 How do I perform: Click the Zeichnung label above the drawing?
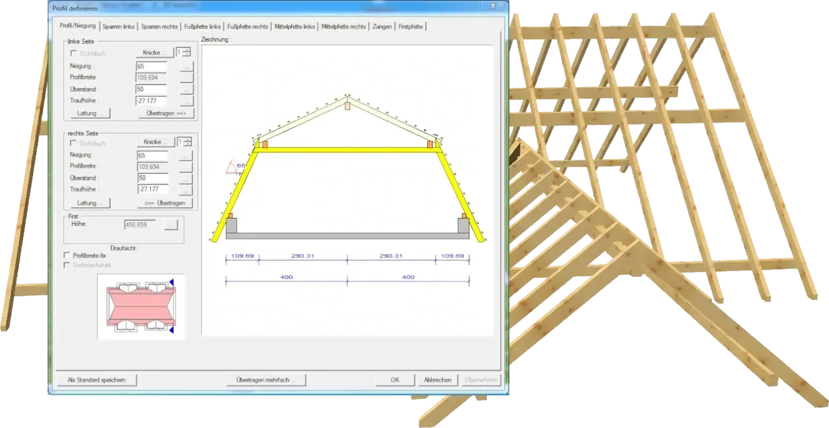pos(215,40)
